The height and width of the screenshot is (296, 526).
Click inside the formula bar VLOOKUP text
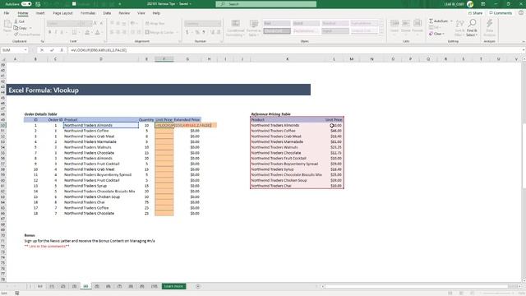tap(99, 50)
